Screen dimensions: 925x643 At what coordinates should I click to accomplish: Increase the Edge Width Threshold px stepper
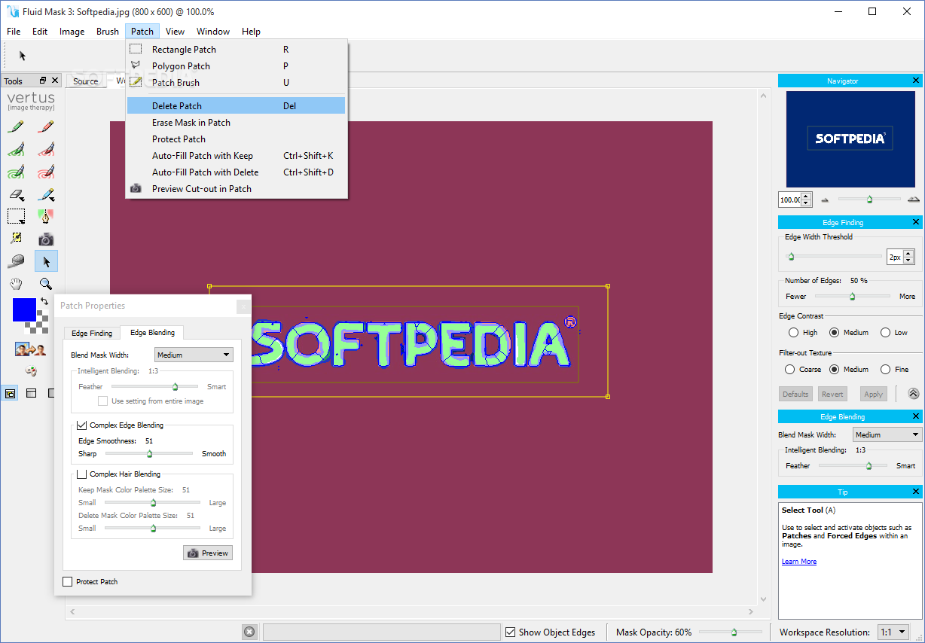point(908,254)
